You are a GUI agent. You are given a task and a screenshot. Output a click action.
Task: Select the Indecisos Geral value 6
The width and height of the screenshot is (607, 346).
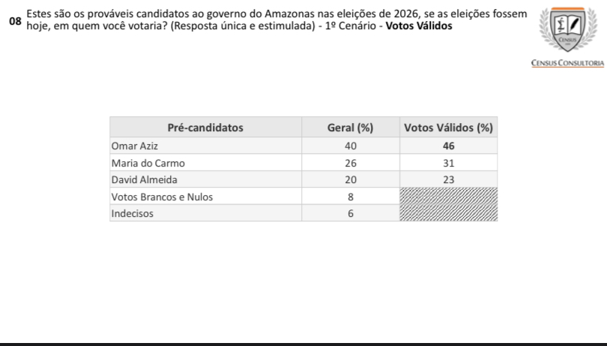coord(350,213)
